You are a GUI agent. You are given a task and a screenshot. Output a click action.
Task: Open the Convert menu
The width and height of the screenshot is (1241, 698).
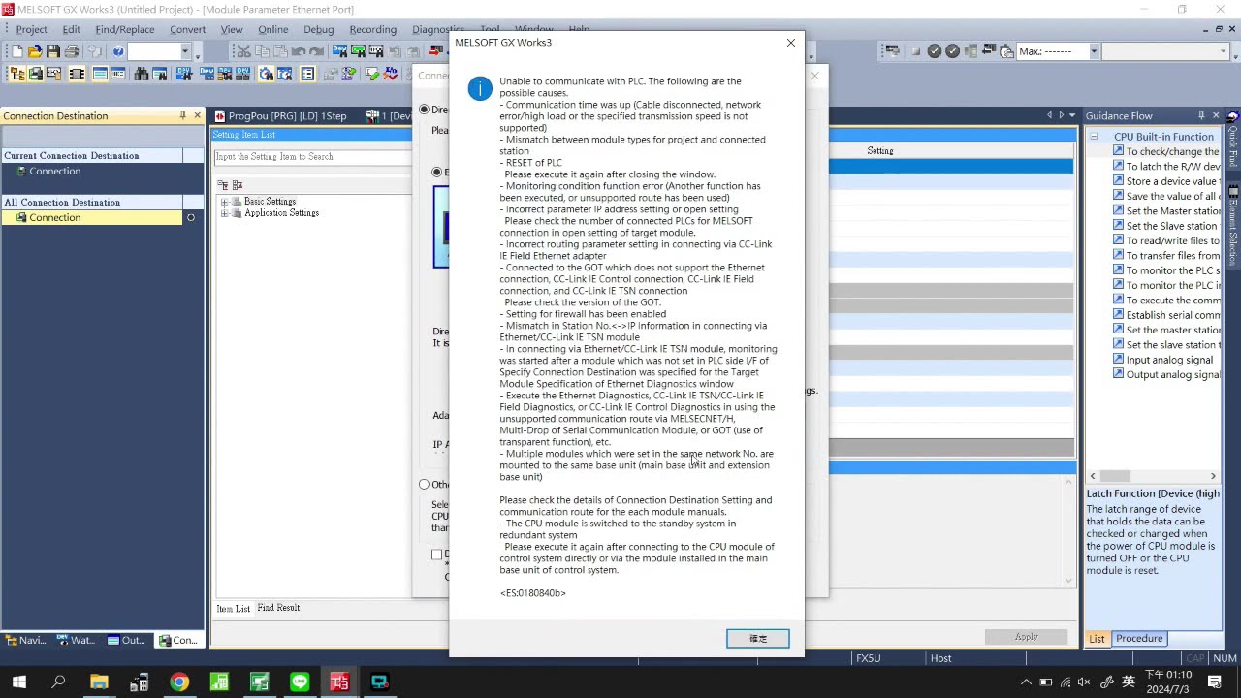tap(187, 29)
